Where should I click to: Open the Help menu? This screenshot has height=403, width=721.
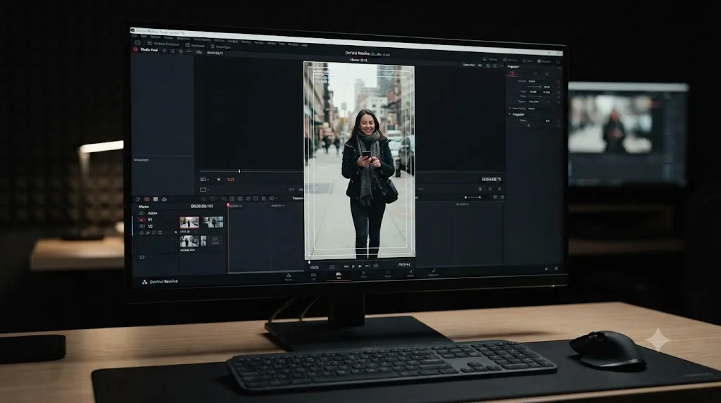coord(304,45)
